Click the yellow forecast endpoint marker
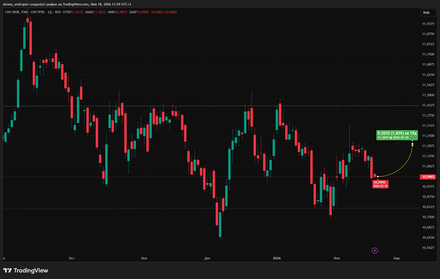Image resolution: width=440 pixels, height=279 pixels. 412,144
